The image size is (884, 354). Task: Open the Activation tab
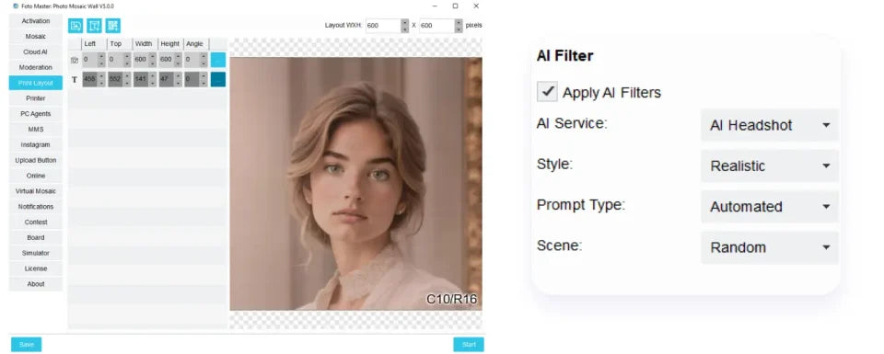[36, 21]
